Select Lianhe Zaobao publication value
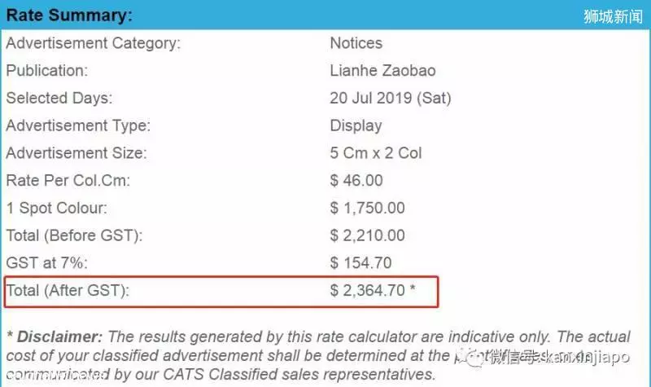The width and height of the screenshot is (651, 387). click(382, 71)
